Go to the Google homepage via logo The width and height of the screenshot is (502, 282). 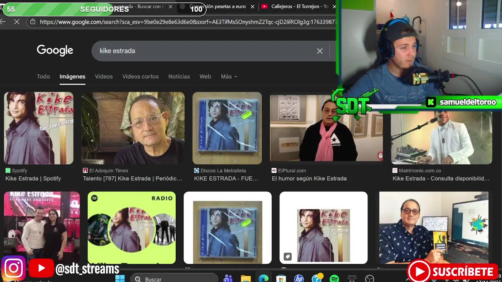55,51
